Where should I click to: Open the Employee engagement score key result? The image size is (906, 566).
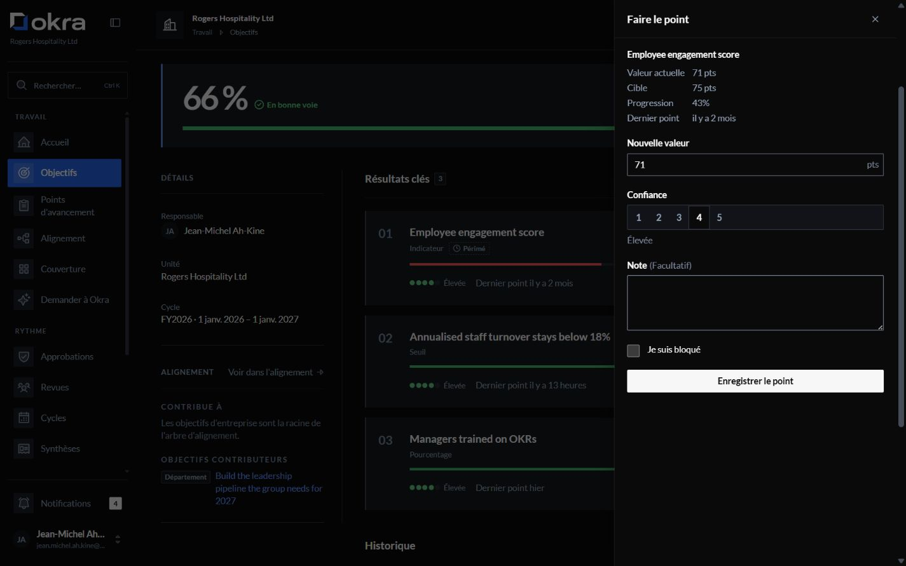tap(477, 232)
